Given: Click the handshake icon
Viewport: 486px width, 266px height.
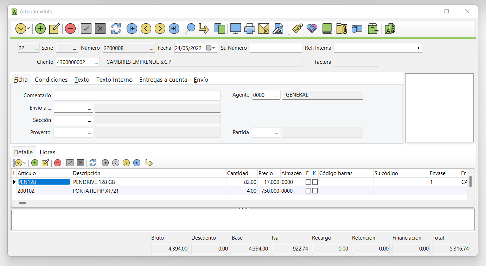Looking at the screenshot, I should pos(312,29).
